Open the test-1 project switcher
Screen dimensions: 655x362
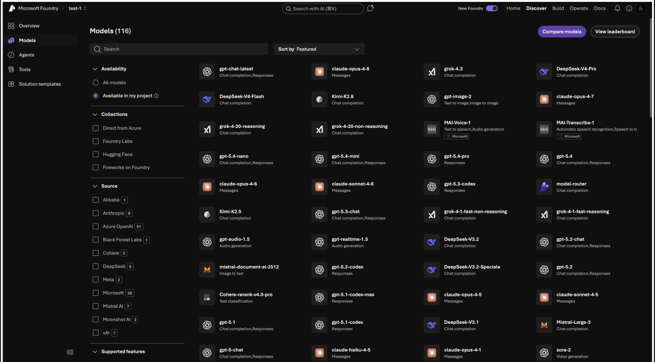[78, 8]
